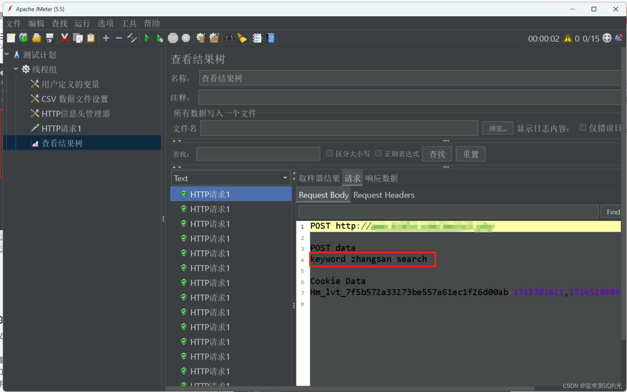Collapse the 测试计划 tree node
This screenshot has height=392, width=627.
pos(7,54)
